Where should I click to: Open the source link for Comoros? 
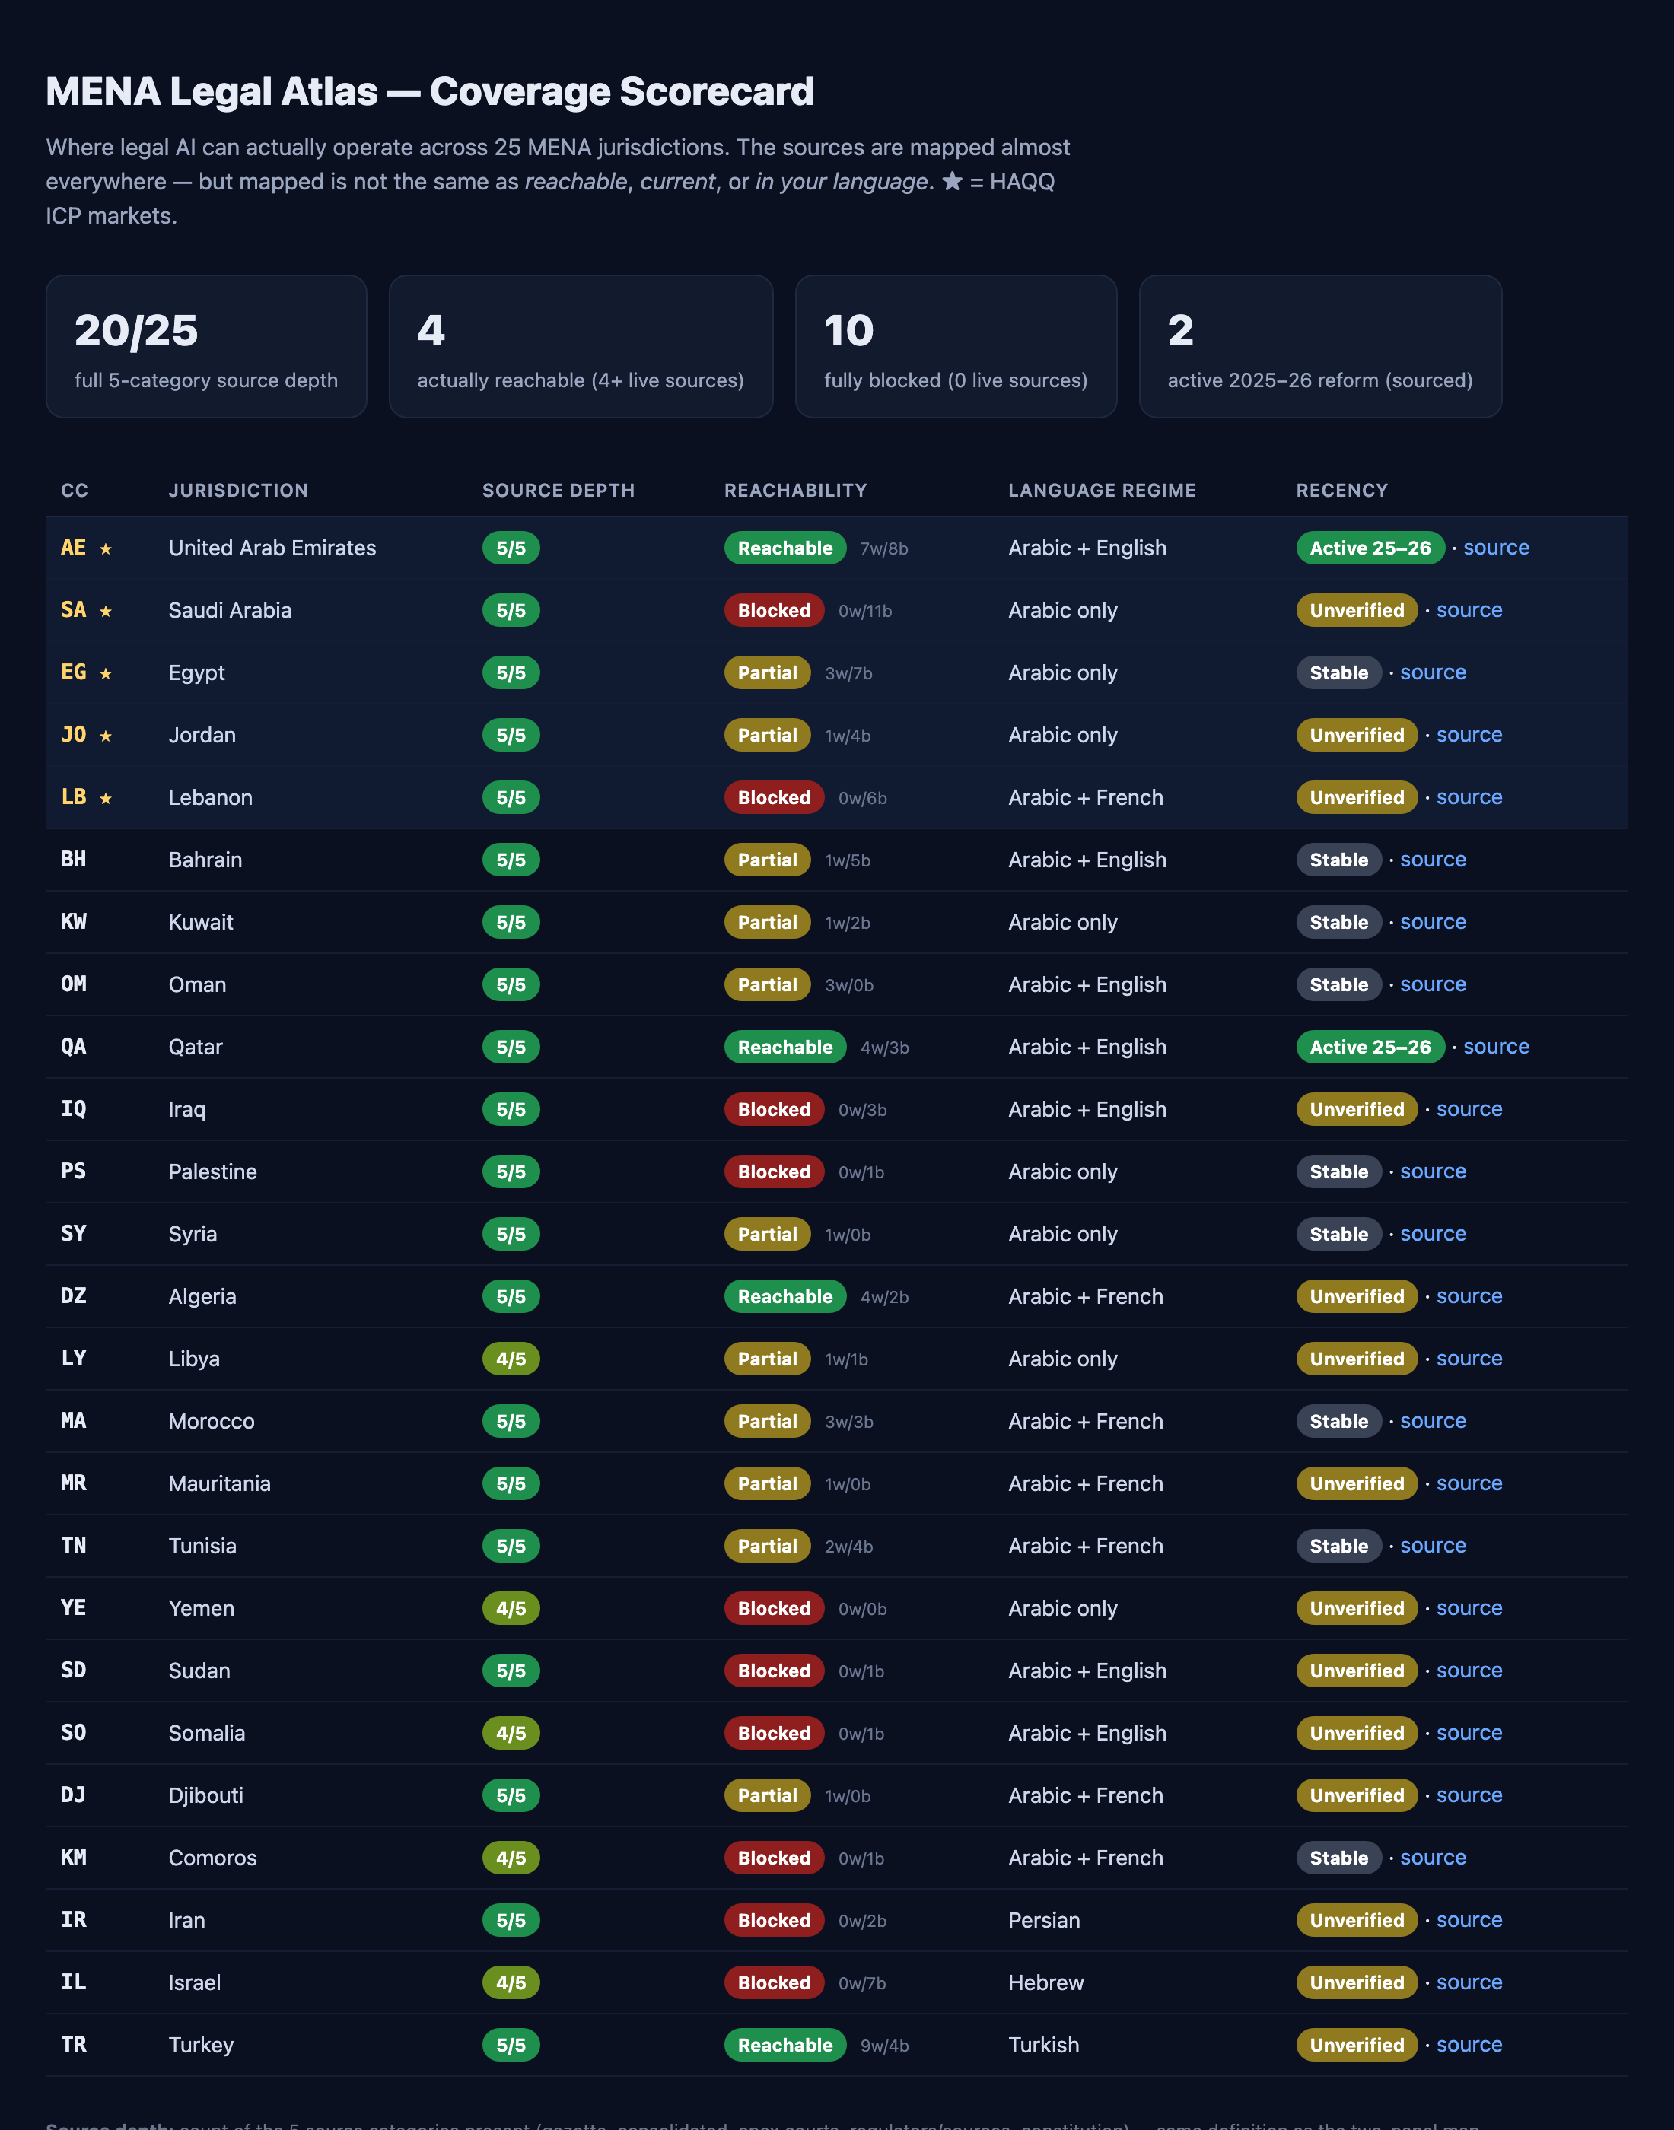pos(1433,1858)
